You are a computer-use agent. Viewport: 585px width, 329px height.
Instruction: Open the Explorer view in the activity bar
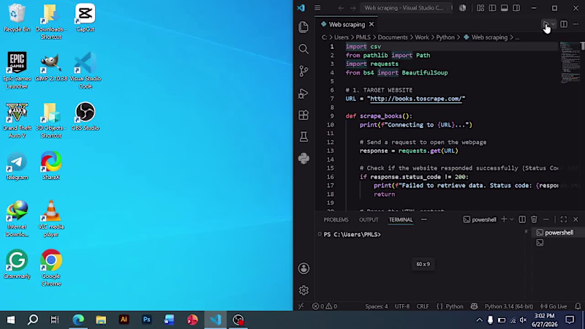pyautogui.click(x=303, y=27)
